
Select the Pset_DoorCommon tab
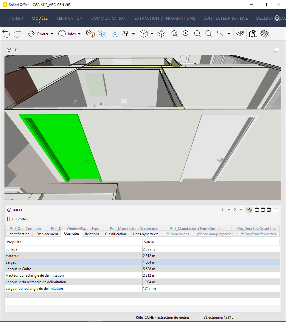25,229
